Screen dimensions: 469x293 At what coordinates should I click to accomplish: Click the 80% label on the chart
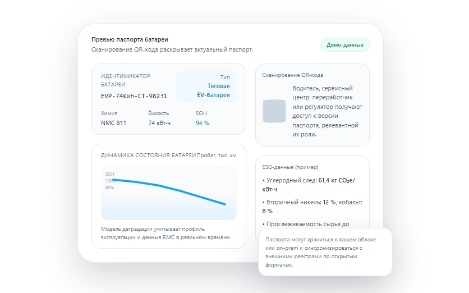coord(109,187)
